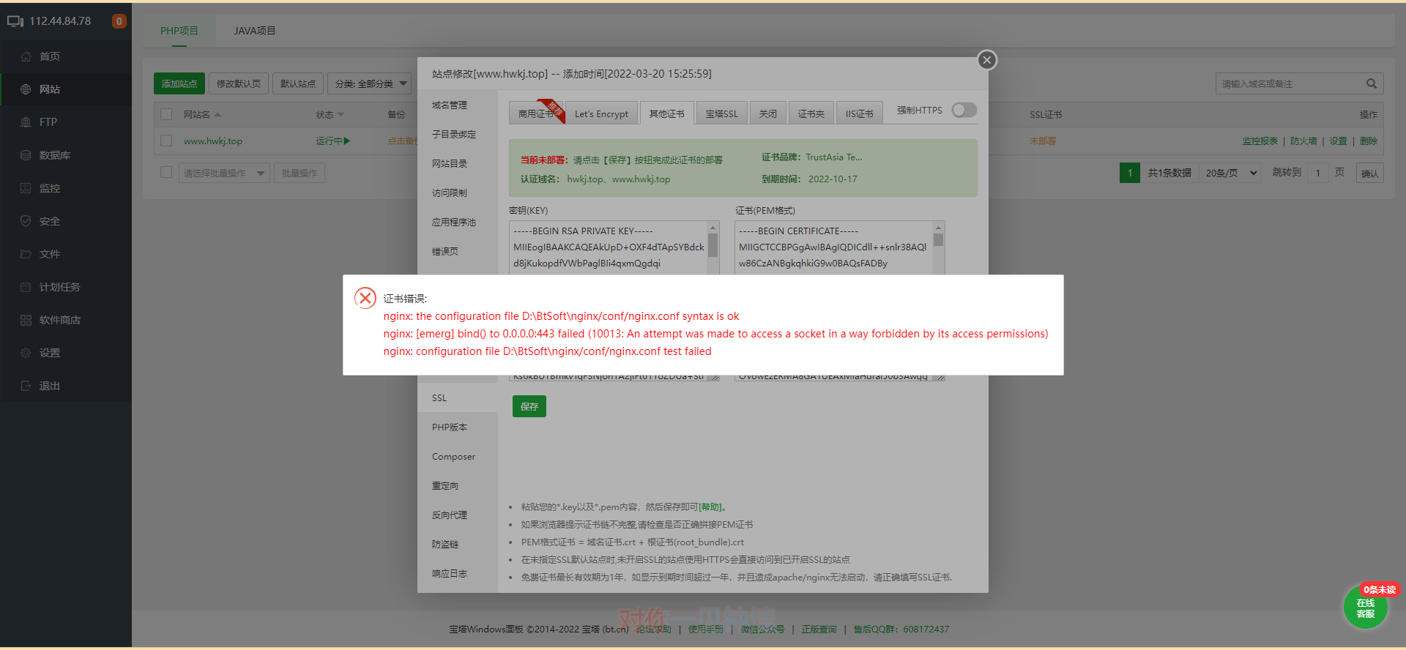Open the www.hwkj.top site link

click(213, 141)
